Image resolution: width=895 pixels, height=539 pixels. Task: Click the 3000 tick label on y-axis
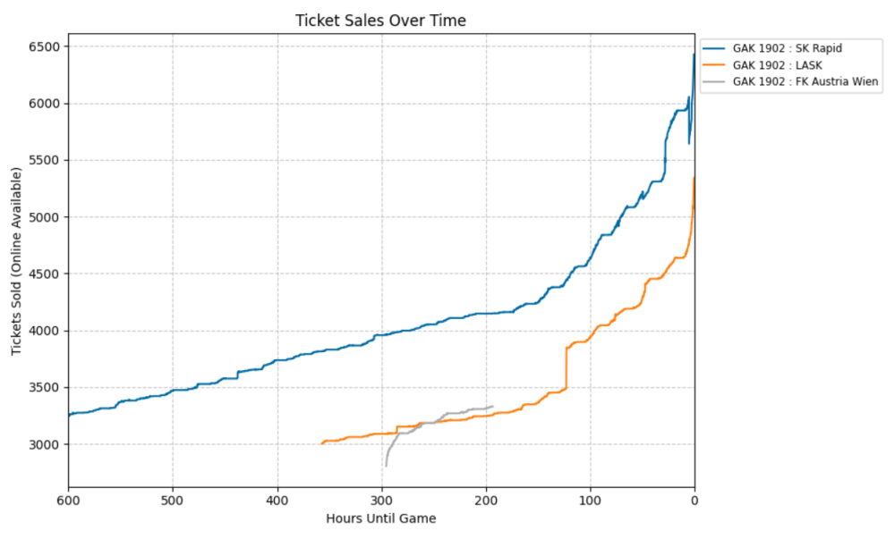47,444
